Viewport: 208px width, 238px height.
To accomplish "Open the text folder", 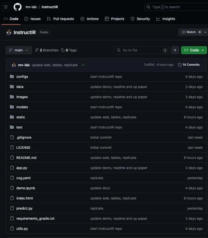I will point(19,128).
